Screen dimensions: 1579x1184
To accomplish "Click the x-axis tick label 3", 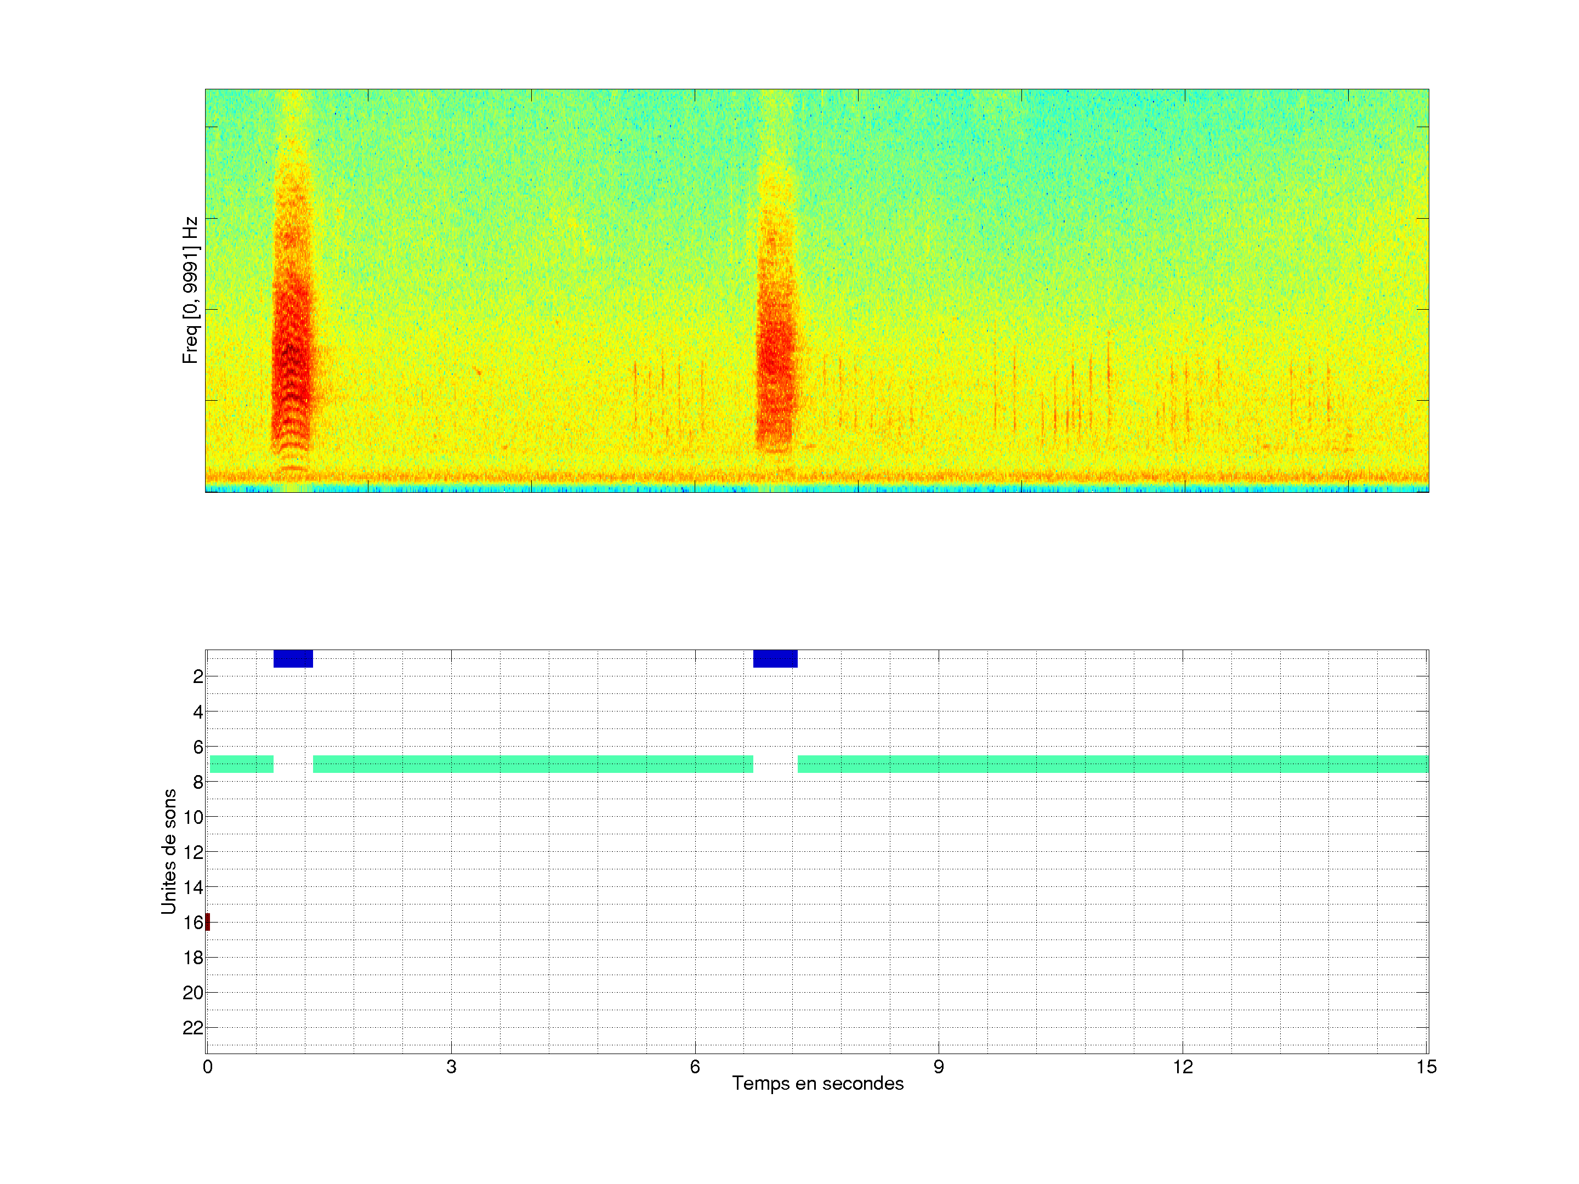I will coord(451,1067).
